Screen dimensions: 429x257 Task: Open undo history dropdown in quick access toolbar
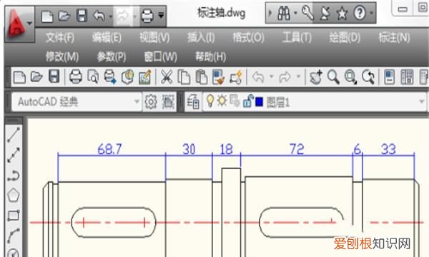coord(111,16)
